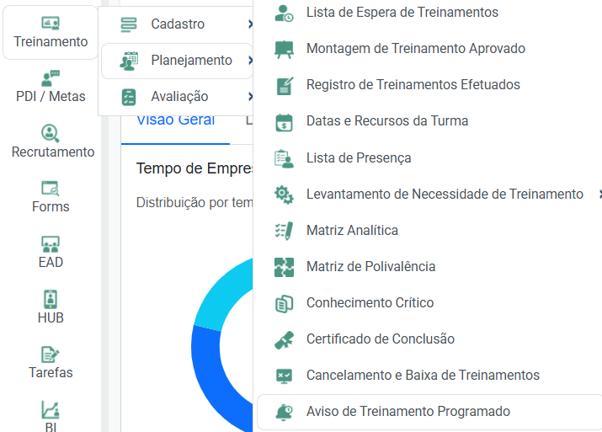Image resolution: width=602 pixels, height=432 pixels.
Task: Switch to the Visão Geral tab
Action: (x=175, y=120)
